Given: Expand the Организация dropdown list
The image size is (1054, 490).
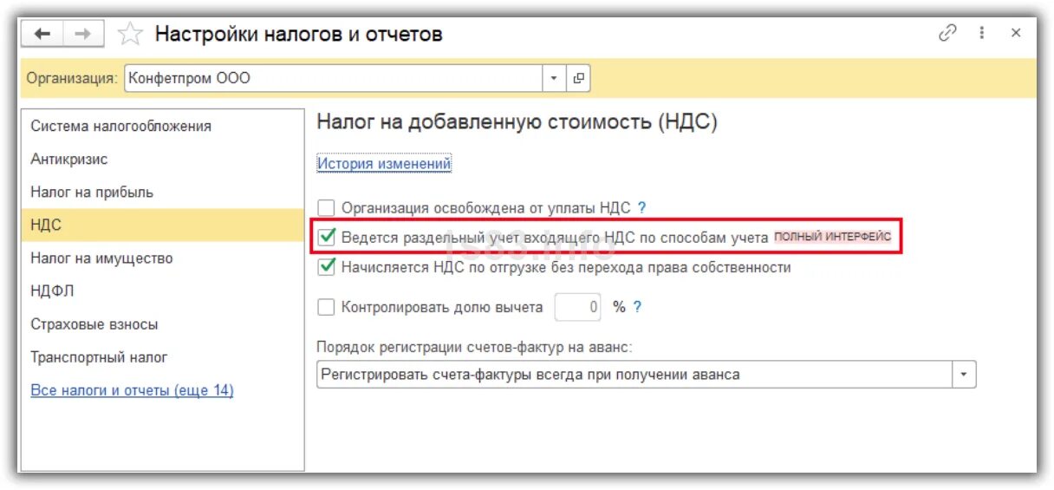Looking at the screenshot, I should pyautogui.click(x=555, y=78).
